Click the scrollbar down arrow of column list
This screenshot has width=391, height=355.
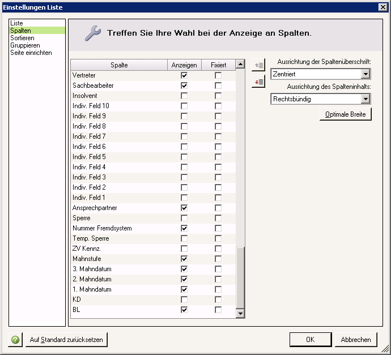[x=240, y=314]
